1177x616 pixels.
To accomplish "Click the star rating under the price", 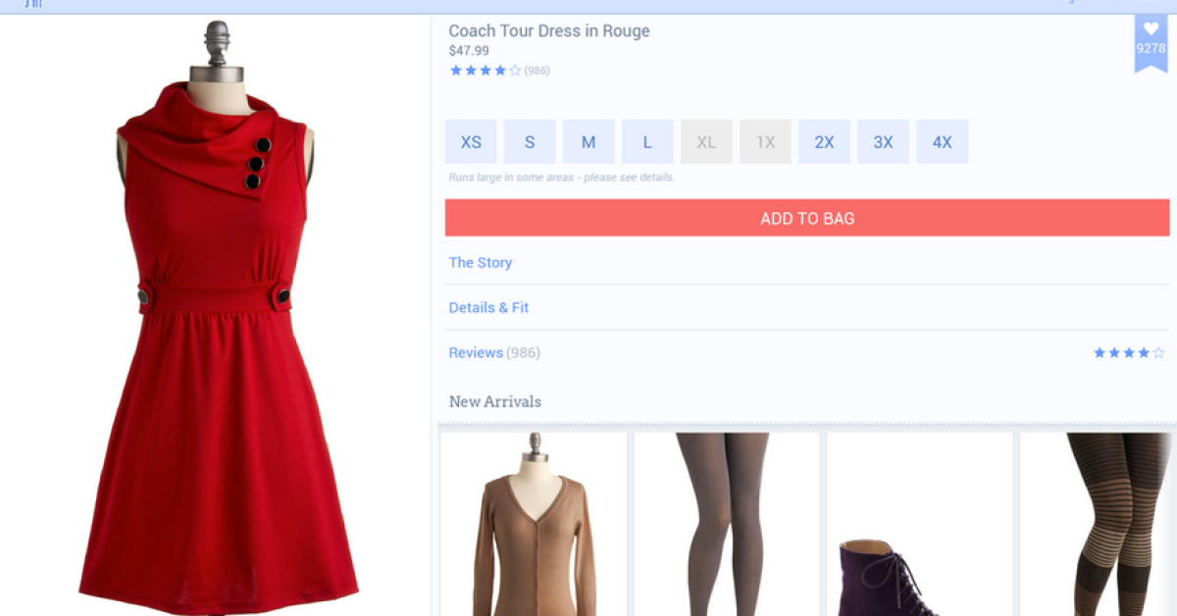I will [486, 71].
